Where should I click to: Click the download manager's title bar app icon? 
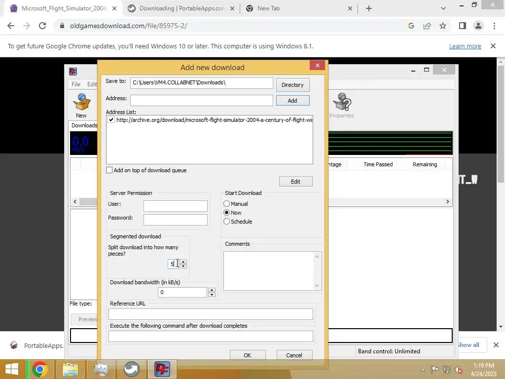click(73, 71)
